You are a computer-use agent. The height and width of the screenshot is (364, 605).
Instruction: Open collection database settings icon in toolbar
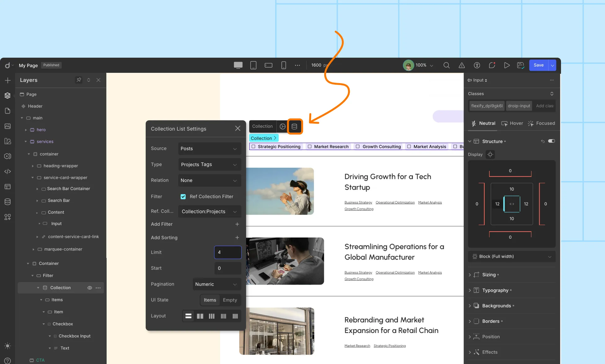pyautogui.click(x=294, y=126)
